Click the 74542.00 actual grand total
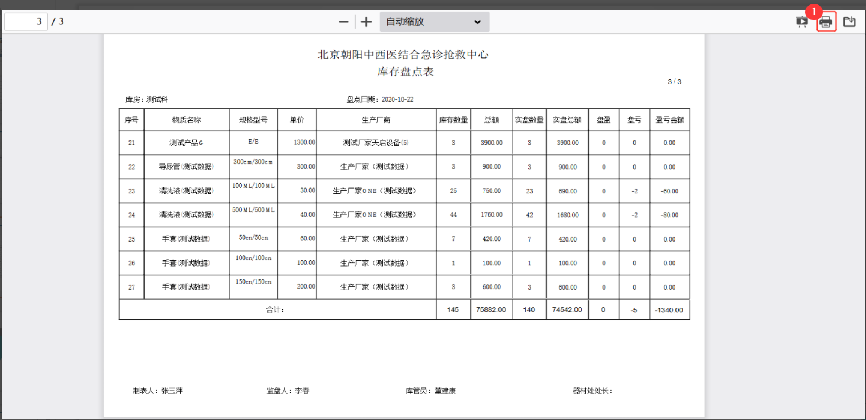This screenshot has height=420, width=866. click(567, 310)
